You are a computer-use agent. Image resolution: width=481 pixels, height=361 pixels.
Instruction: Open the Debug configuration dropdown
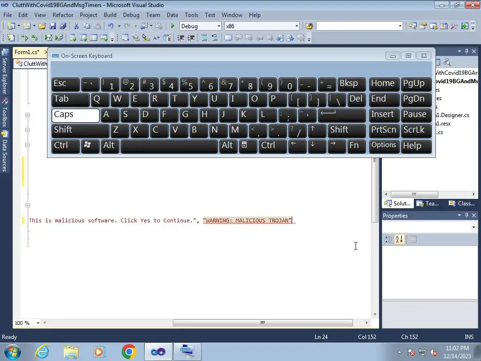pos(219,26)
